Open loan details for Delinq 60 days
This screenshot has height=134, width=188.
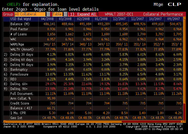pyautogui.click(x=22, y=59)
